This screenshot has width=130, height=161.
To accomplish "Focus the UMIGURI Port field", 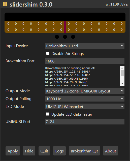I will point(85,122).
